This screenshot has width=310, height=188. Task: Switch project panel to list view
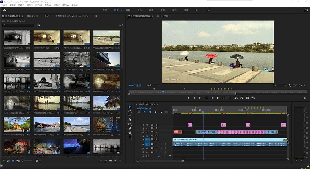[x=8, y=161]
